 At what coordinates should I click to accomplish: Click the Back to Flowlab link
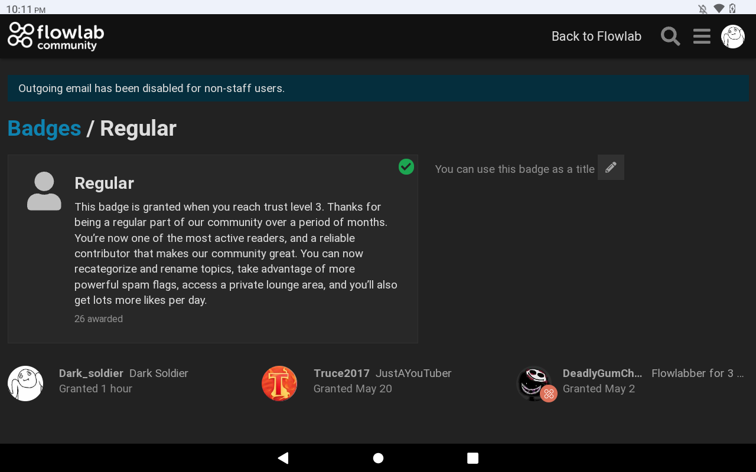click(x=597, y=36)
